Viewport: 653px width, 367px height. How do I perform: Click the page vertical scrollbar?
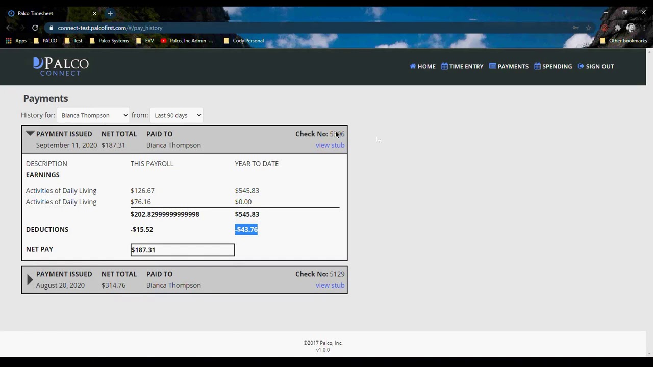[x=649, y=202]
